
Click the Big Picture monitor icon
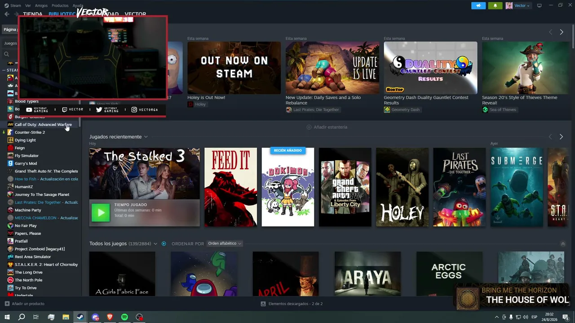[x=539, y=5]
